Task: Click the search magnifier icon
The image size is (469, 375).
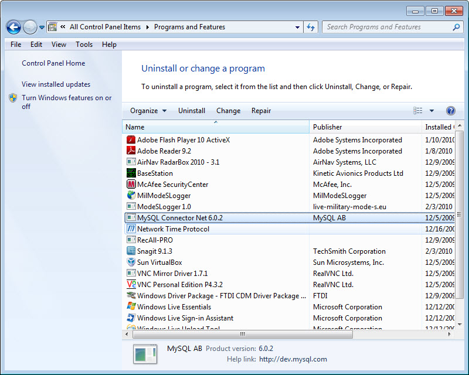Action: click(x=456, y=27)
